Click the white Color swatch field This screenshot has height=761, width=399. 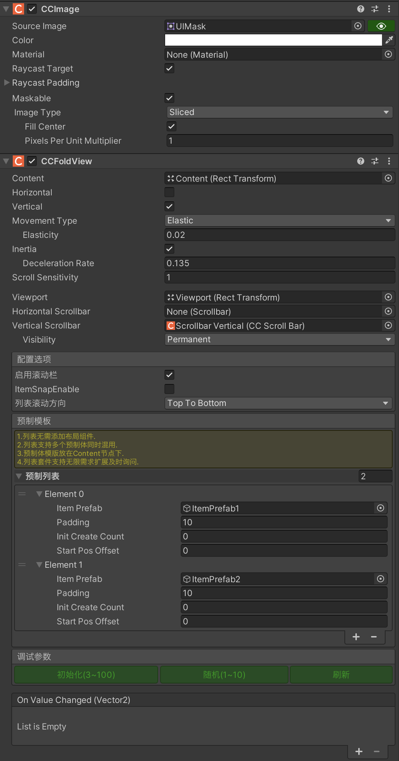click(x=273, y=40)
